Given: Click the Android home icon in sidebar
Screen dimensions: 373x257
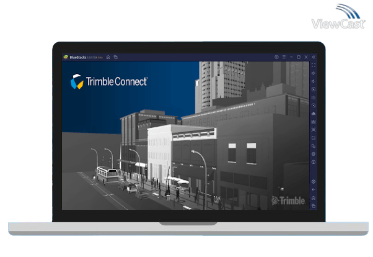Looking at the screenshot, I should pyautogui.click(x=314, y=198).
